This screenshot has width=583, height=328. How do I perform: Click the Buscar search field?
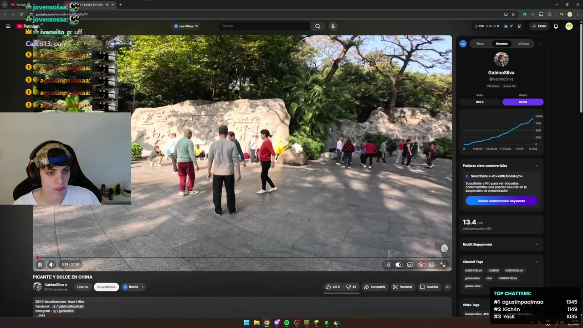(x=264, y=26)
